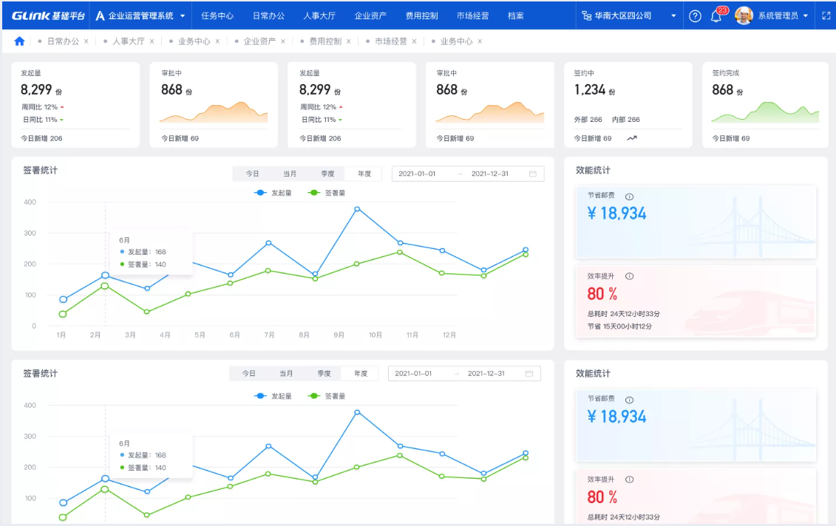This screenshot has width=836, height=526.
Task: Select 季度 in the lower 签署统计 range switch
Action: click(x=324, y=374)
